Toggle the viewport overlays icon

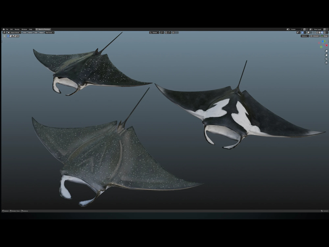click(x=308, y=33)
